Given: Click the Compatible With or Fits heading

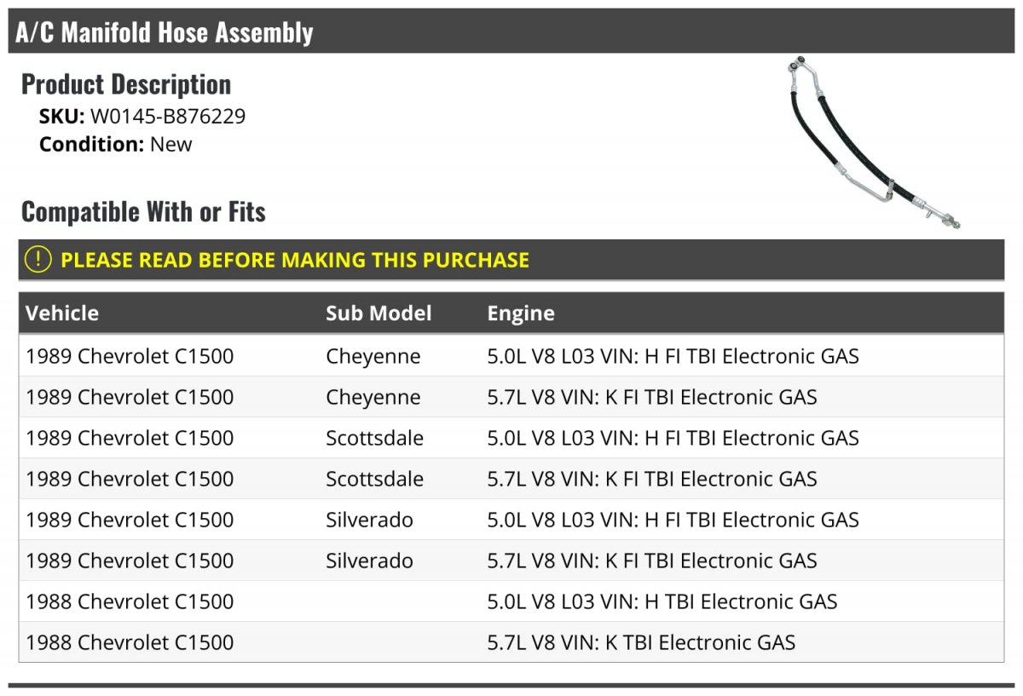Looking at the screenshot, I should [x=143, y=211].
